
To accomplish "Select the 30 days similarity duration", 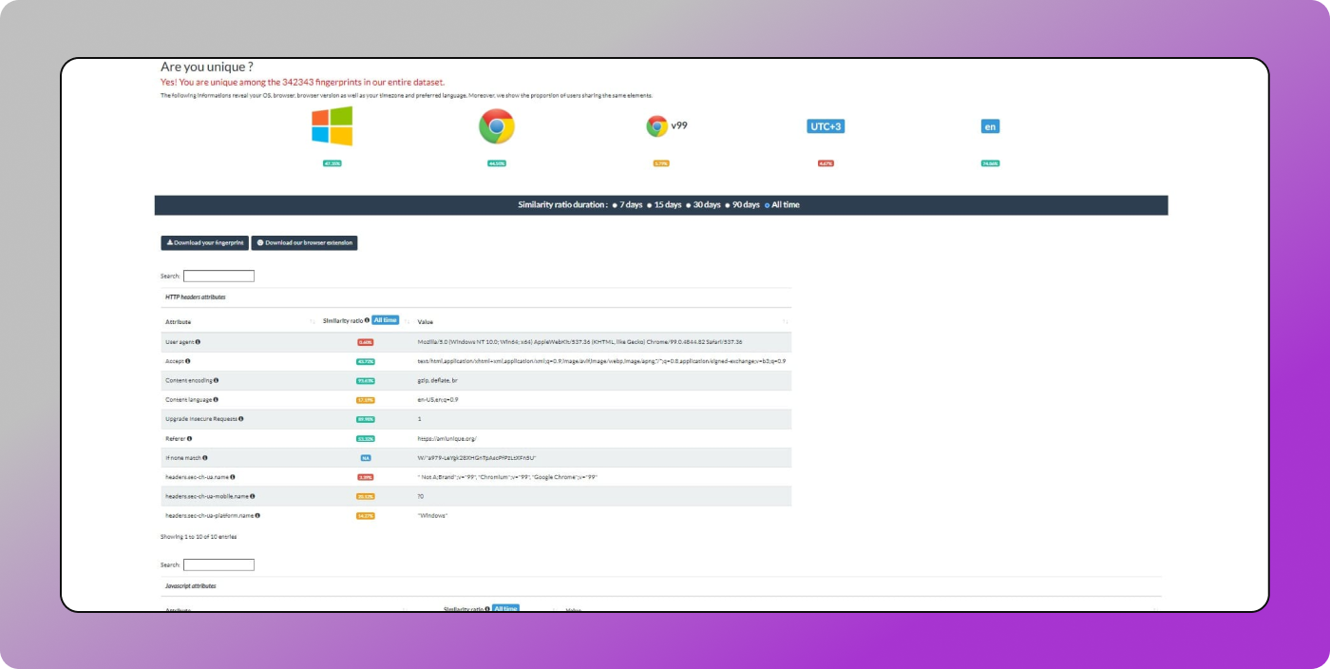I will 689,205.
